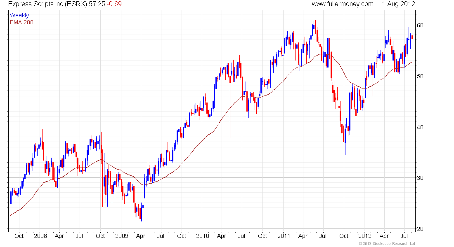
Task: Click the Oct label just before 2011
Action: coord(262,236)
